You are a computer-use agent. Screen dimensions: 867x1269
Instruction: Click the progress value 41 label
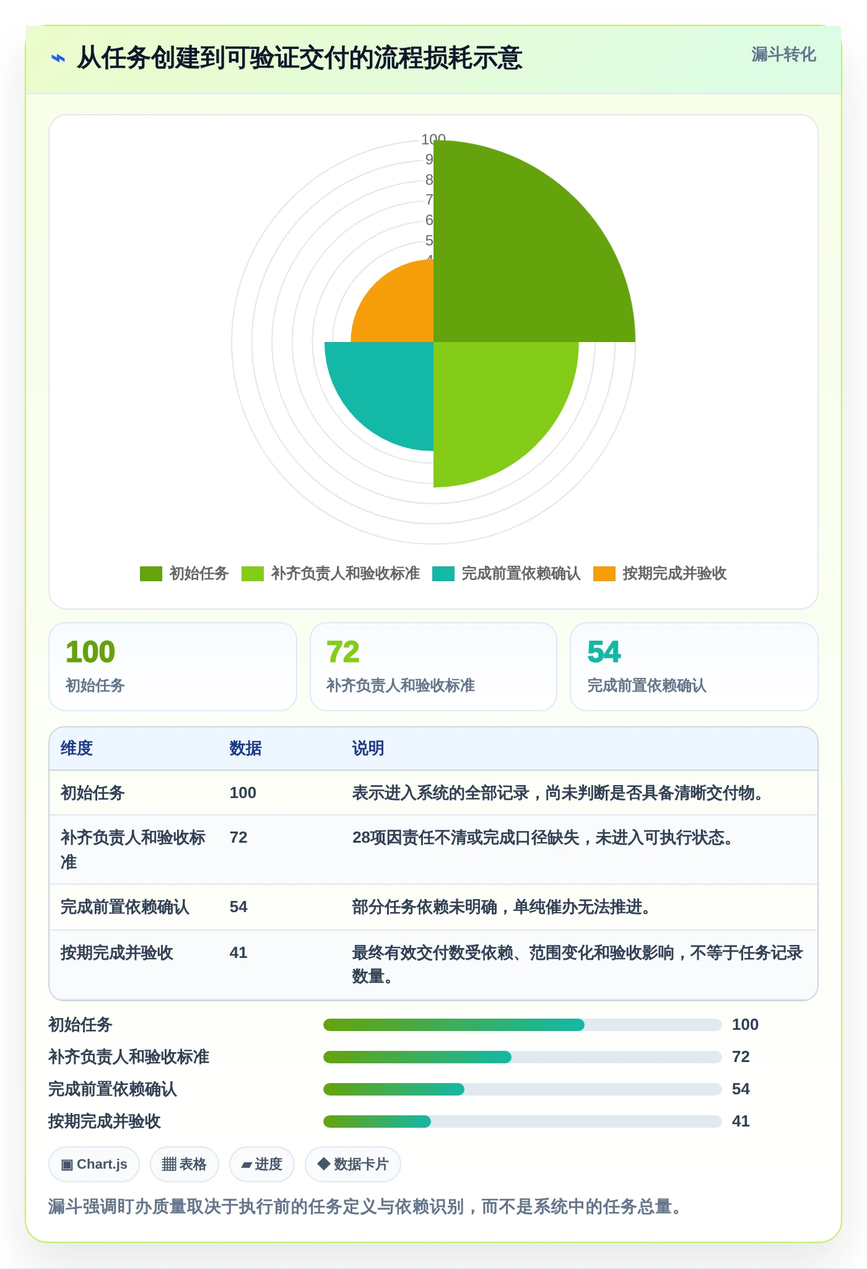click(741, 1122)
